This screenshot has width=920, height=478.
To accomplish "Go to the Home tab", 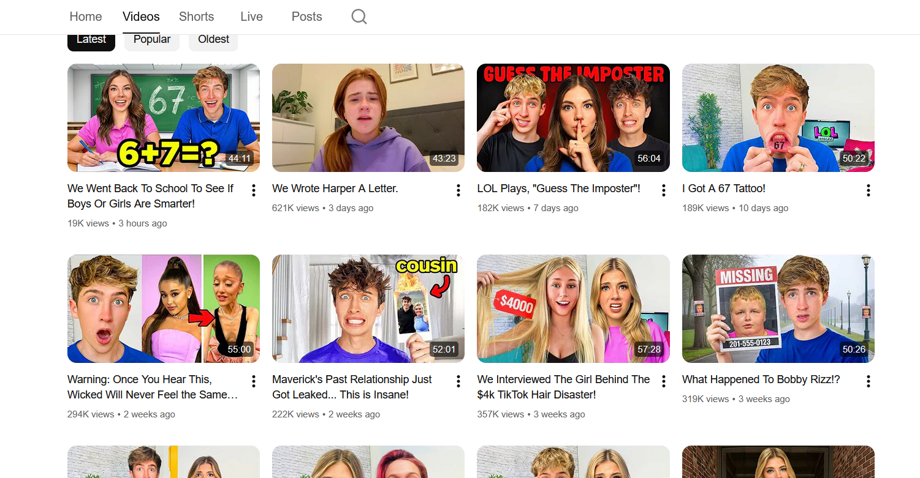I will coord(86,17).
